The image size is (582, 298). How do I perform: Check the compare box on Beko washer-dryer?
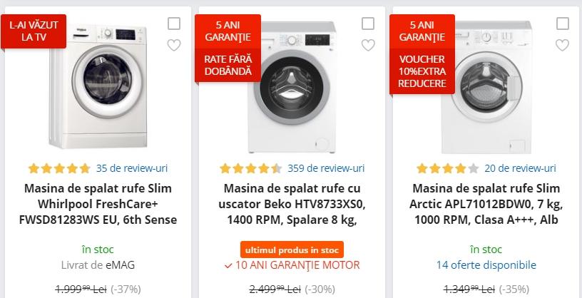[x=368, y=24]
